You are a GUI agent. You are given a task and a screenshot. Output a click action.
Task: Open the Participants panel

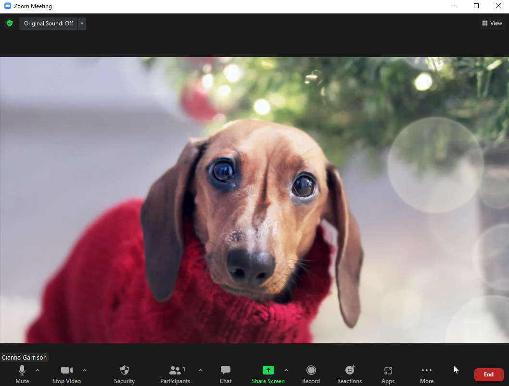pyautogui.click(x=175, y=374)
